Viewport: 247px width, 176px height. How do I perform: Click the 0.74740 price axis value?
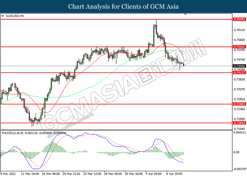(239, 59)
